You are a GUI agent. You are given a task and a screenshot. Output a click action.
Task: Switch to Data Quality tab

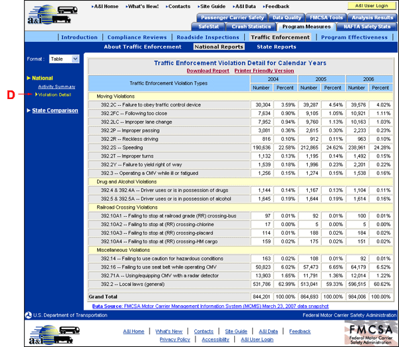pyautogui.click(x=287, y=17)
